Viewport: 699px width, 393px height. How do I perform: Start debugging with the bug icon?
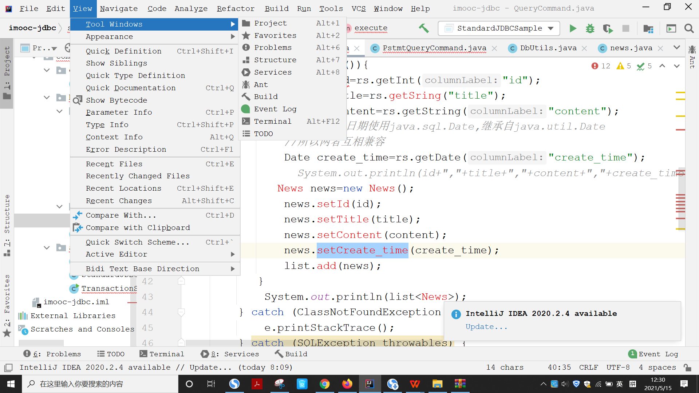(x=590, y=28)
